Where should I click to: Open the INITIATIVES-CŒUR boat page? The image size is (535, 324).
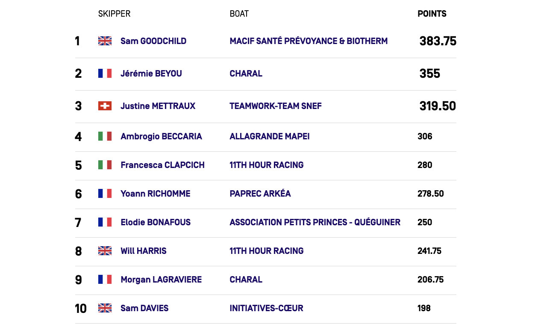(x=266, y=308)
